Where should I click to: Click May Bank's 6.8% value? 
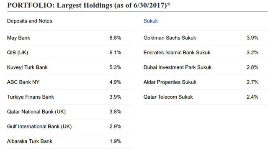pos(116,38)
